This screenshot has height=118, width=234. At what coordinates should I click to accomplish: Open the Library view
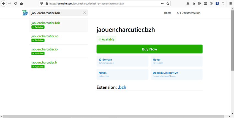tap(200, 4)
